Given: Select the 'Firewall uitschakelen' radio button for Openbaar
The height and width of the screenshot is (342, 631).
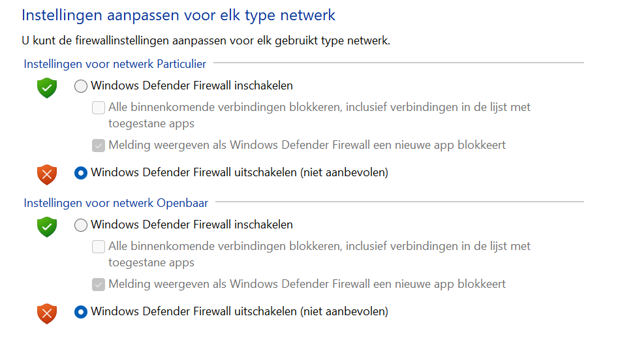Looking at the screenshot, I should click(81, 312).
